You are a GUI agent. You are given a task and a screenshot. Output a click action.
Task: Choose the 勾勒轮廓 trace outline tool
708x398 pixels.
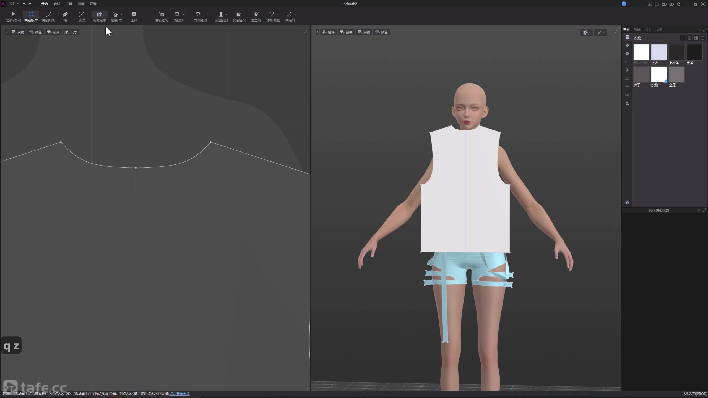tap(99, 16)
